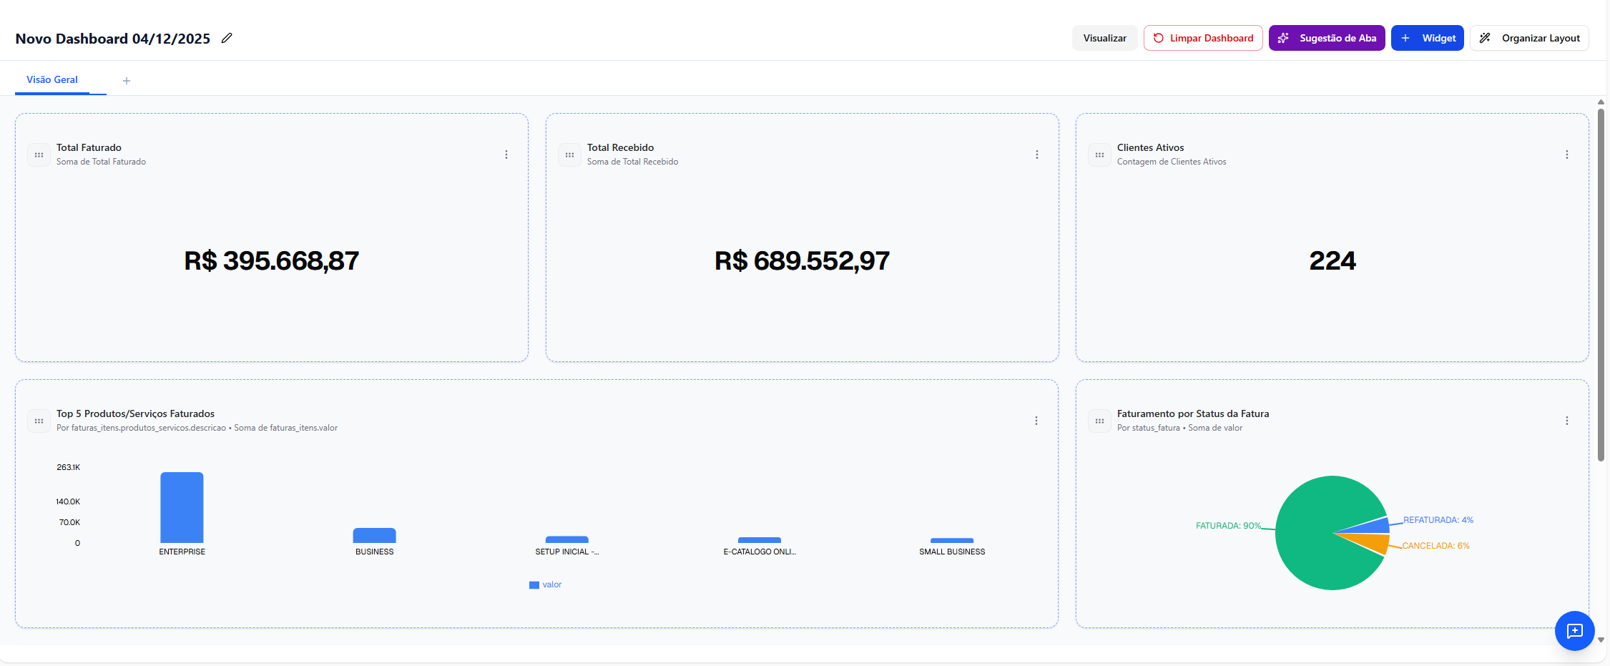The image size is (1610, 666).
Task: Open options menu for Clientes Ativos widget
Action: [1566, 155]
